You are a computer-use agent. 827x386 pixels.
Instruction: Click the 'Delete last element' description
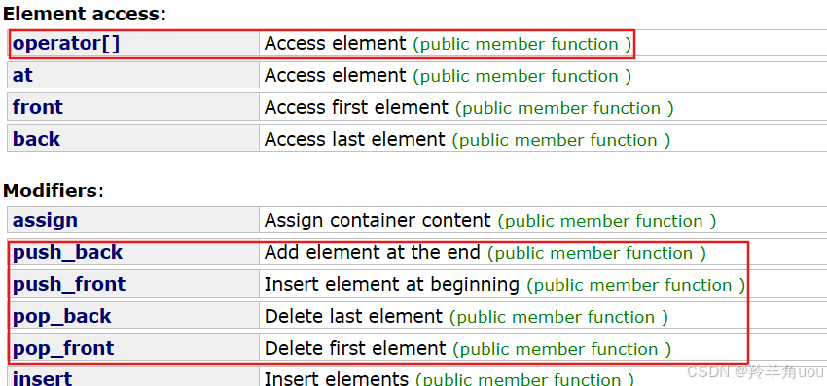353,316
